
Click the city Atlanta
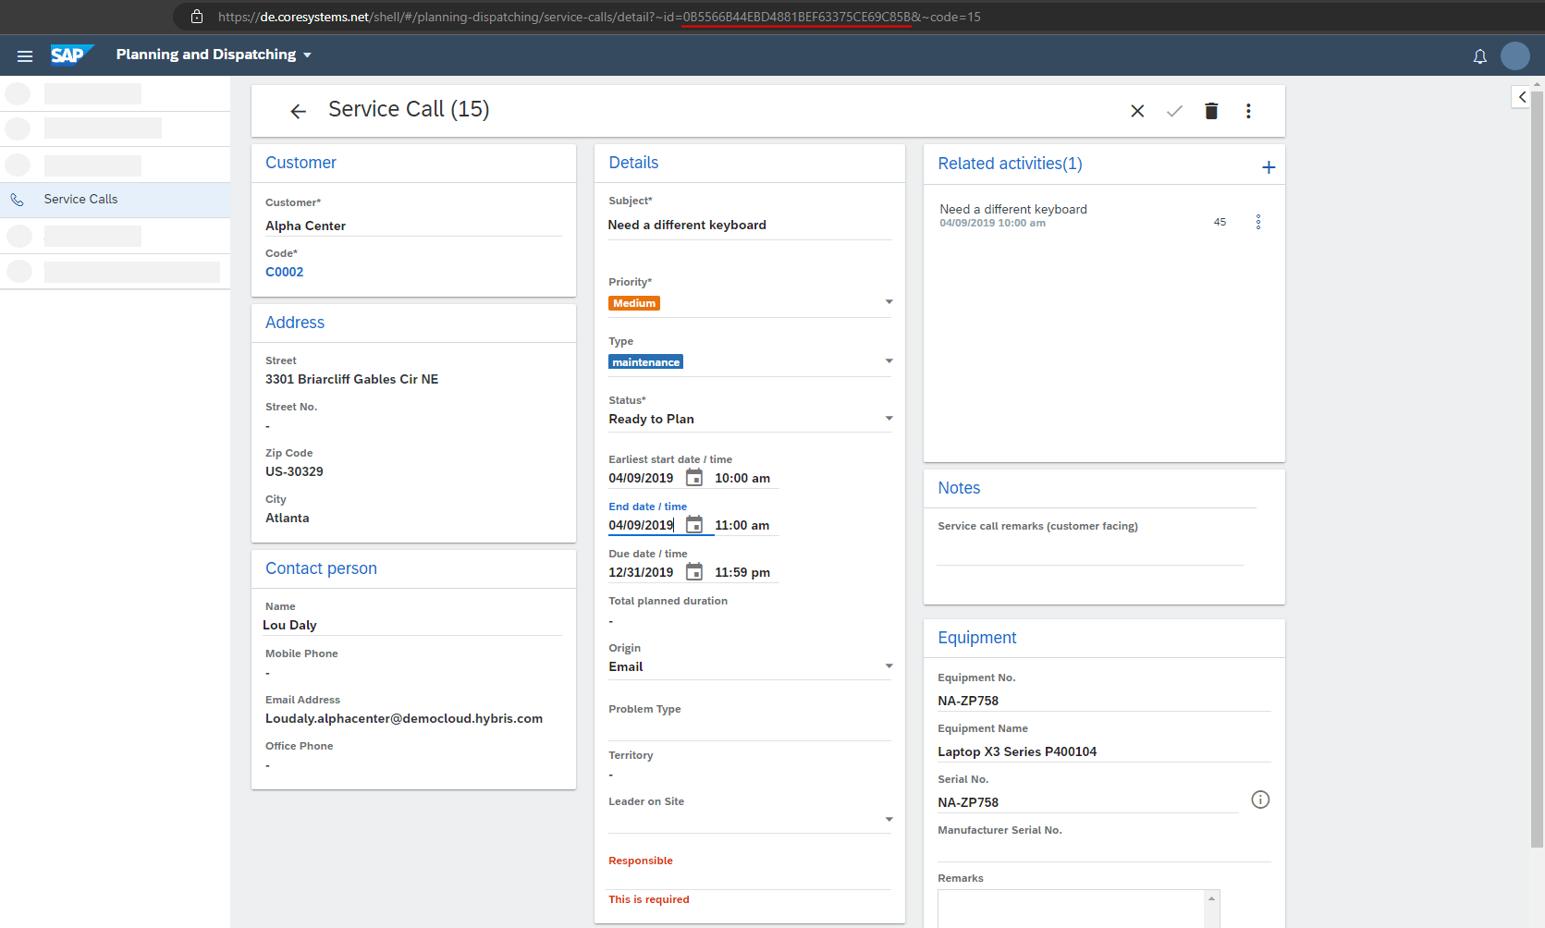[x=288, y=519]
